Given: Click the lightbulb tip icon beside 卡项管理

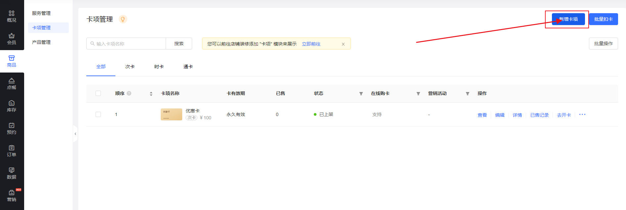Looking at the screenshot, I should pyautogui.click(x=123, y=19).
